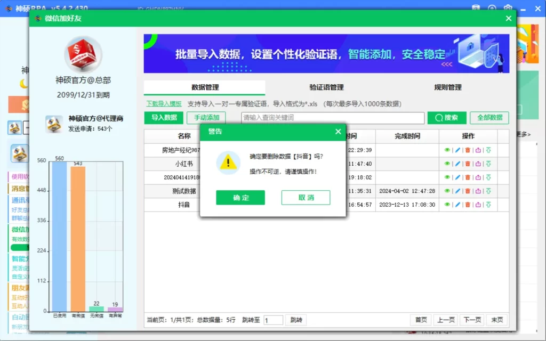
Task: Open settings via the gear icon in the title bar
Action: point(508,8)
